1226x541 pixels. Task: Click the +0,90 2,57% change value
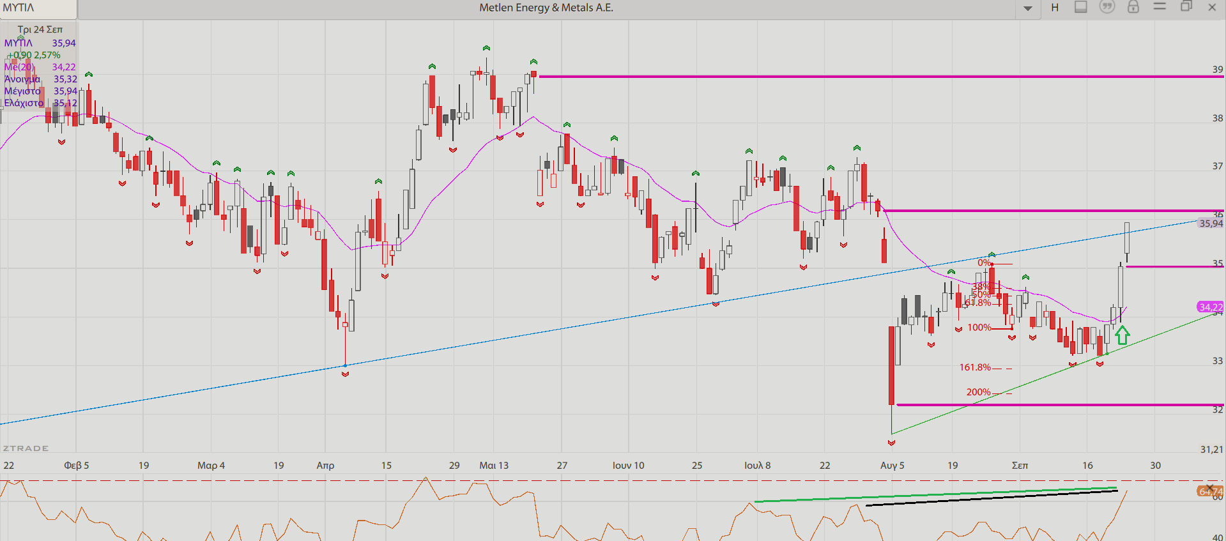tap(34, 56)
